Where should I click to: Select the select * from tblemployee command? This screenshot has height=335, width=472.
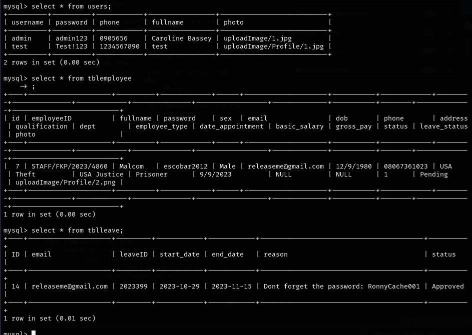[x=82, y=77]
